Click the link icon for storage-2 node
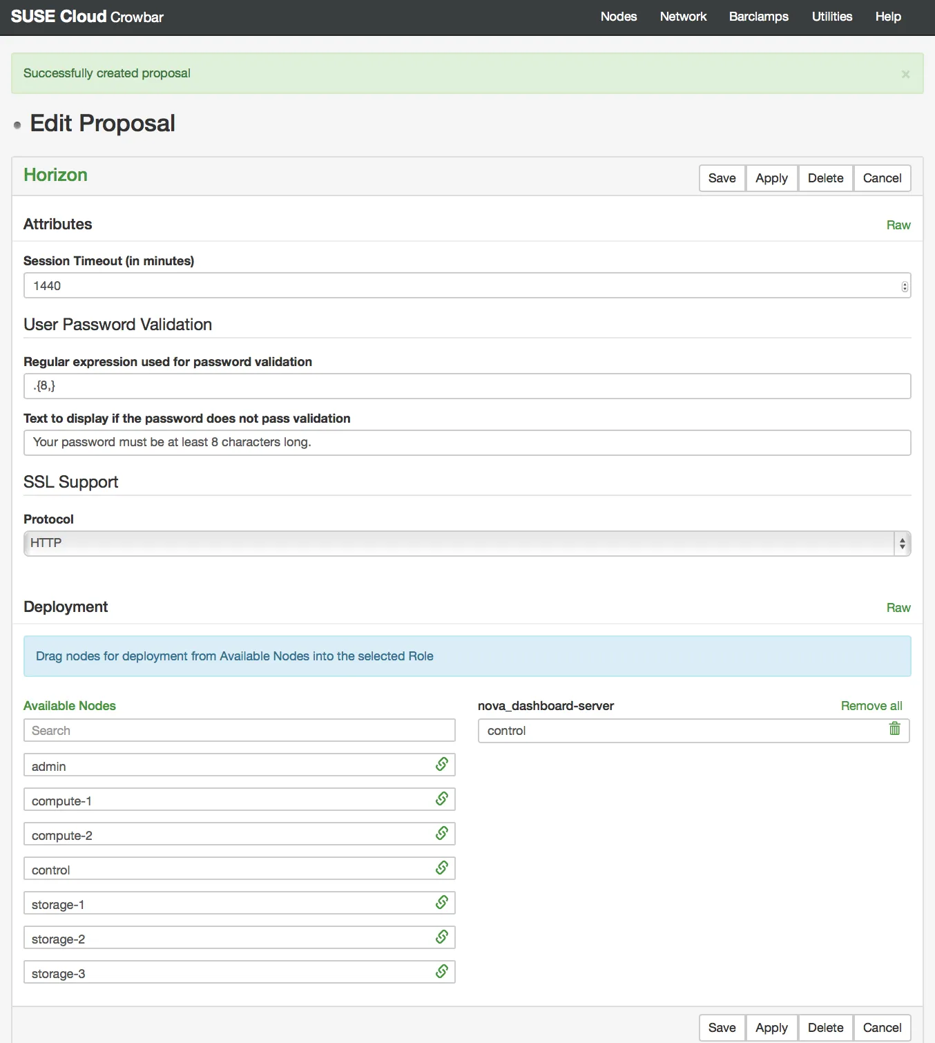This screenshot has width=935, height=1043. 442,937
